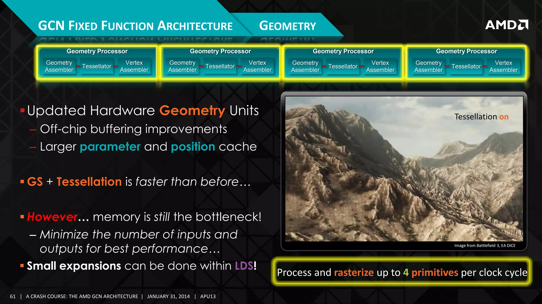The height and width of the screenshot is (304, 542).
Task: Click the third Geometry Processor title
Action: (x=343, y=51)
